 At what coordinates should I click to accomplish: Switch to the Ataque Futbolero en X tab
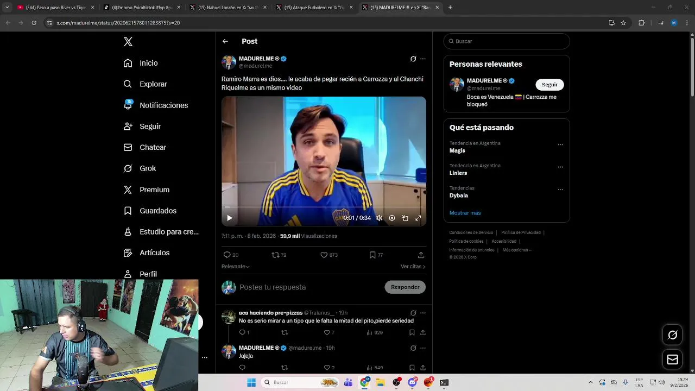pos(314,8)
